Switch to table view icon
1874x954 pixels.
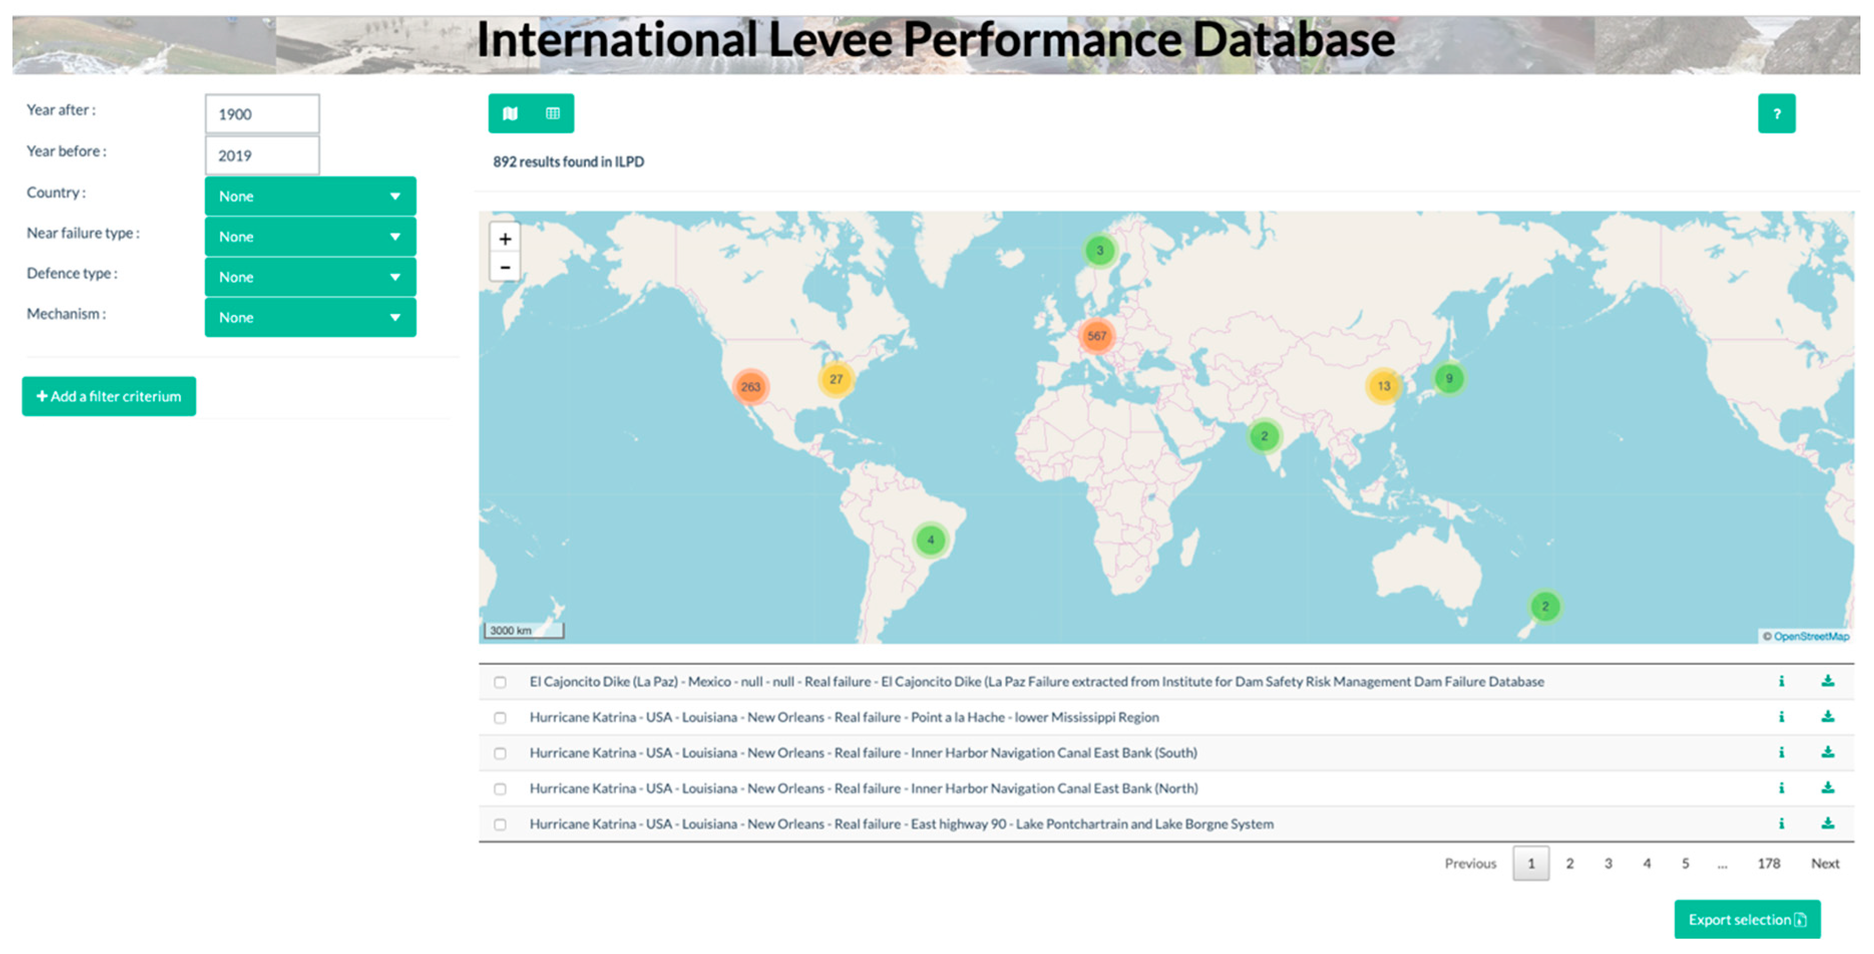[553, 113]
